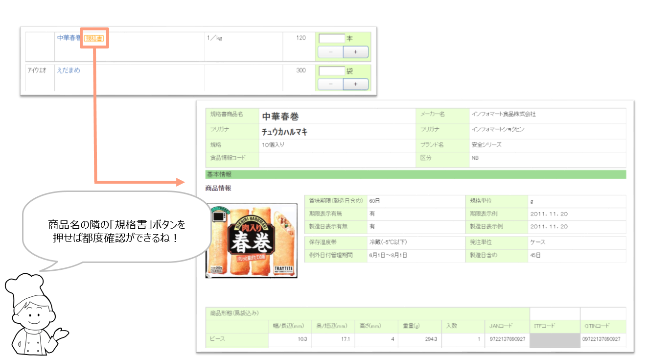Image resolution: width=646 pixels, height=359 pixels.
Task: Open the えだまめ product link
Action: [69, 70]
